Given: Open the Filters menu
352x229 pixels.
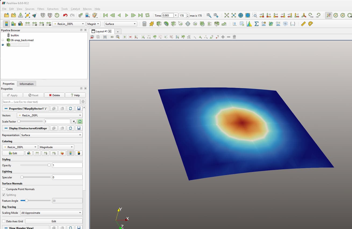Looking at the screenshot, I should coord(41,9).
